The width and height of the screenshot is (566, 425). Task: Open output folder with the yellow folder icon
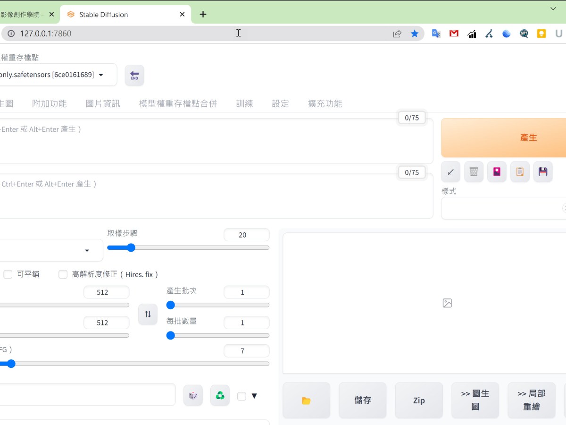[306, 400]
